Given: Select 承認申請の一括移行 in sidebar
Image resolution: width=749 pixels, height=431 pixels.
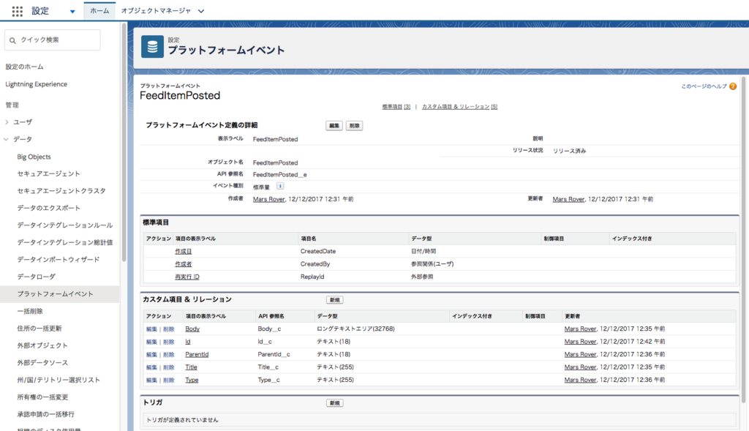Looking at the screenshot, I should pyautogui.click(x=46, y=415).
